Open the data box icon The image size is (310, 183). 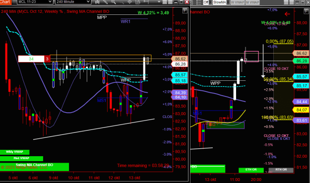[x=138, y=2]
